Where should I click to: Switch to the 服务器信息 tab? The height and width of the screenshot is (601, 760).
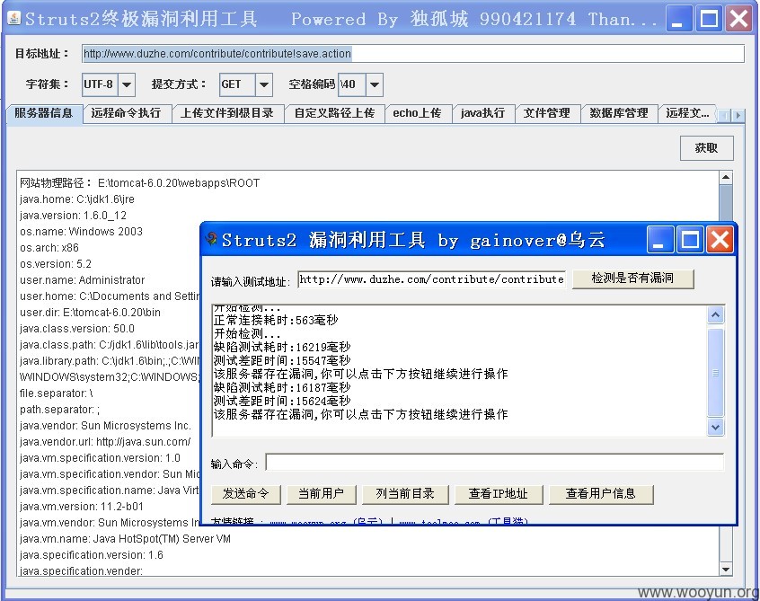click(x=44, y=113)
